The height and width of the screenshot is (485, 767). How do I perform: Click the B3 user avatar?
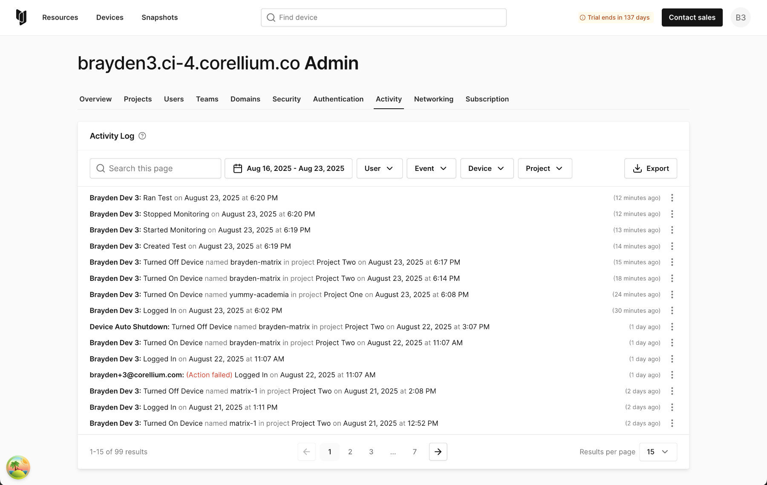741,17
